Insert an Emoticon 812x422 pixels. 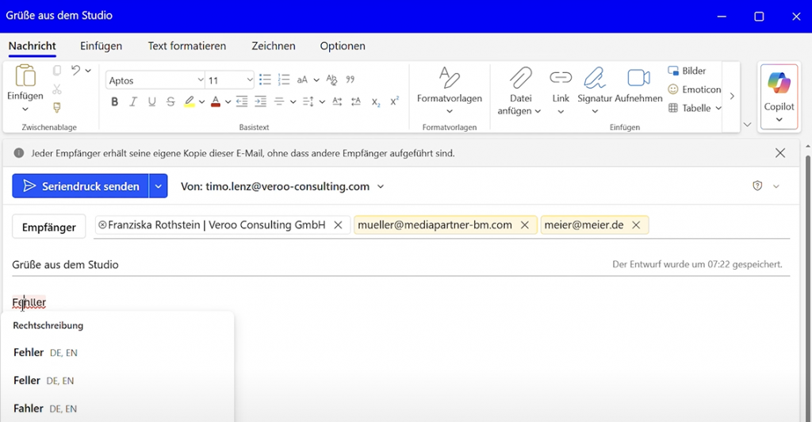point(694,90)
